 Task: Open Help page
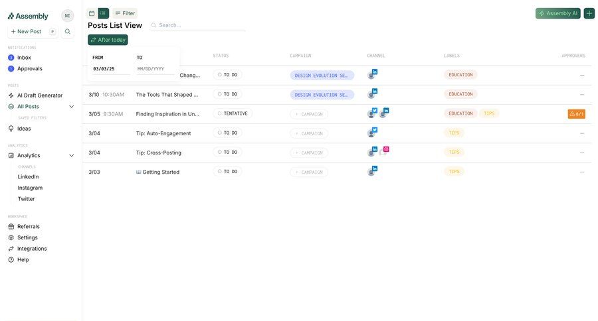23,260
